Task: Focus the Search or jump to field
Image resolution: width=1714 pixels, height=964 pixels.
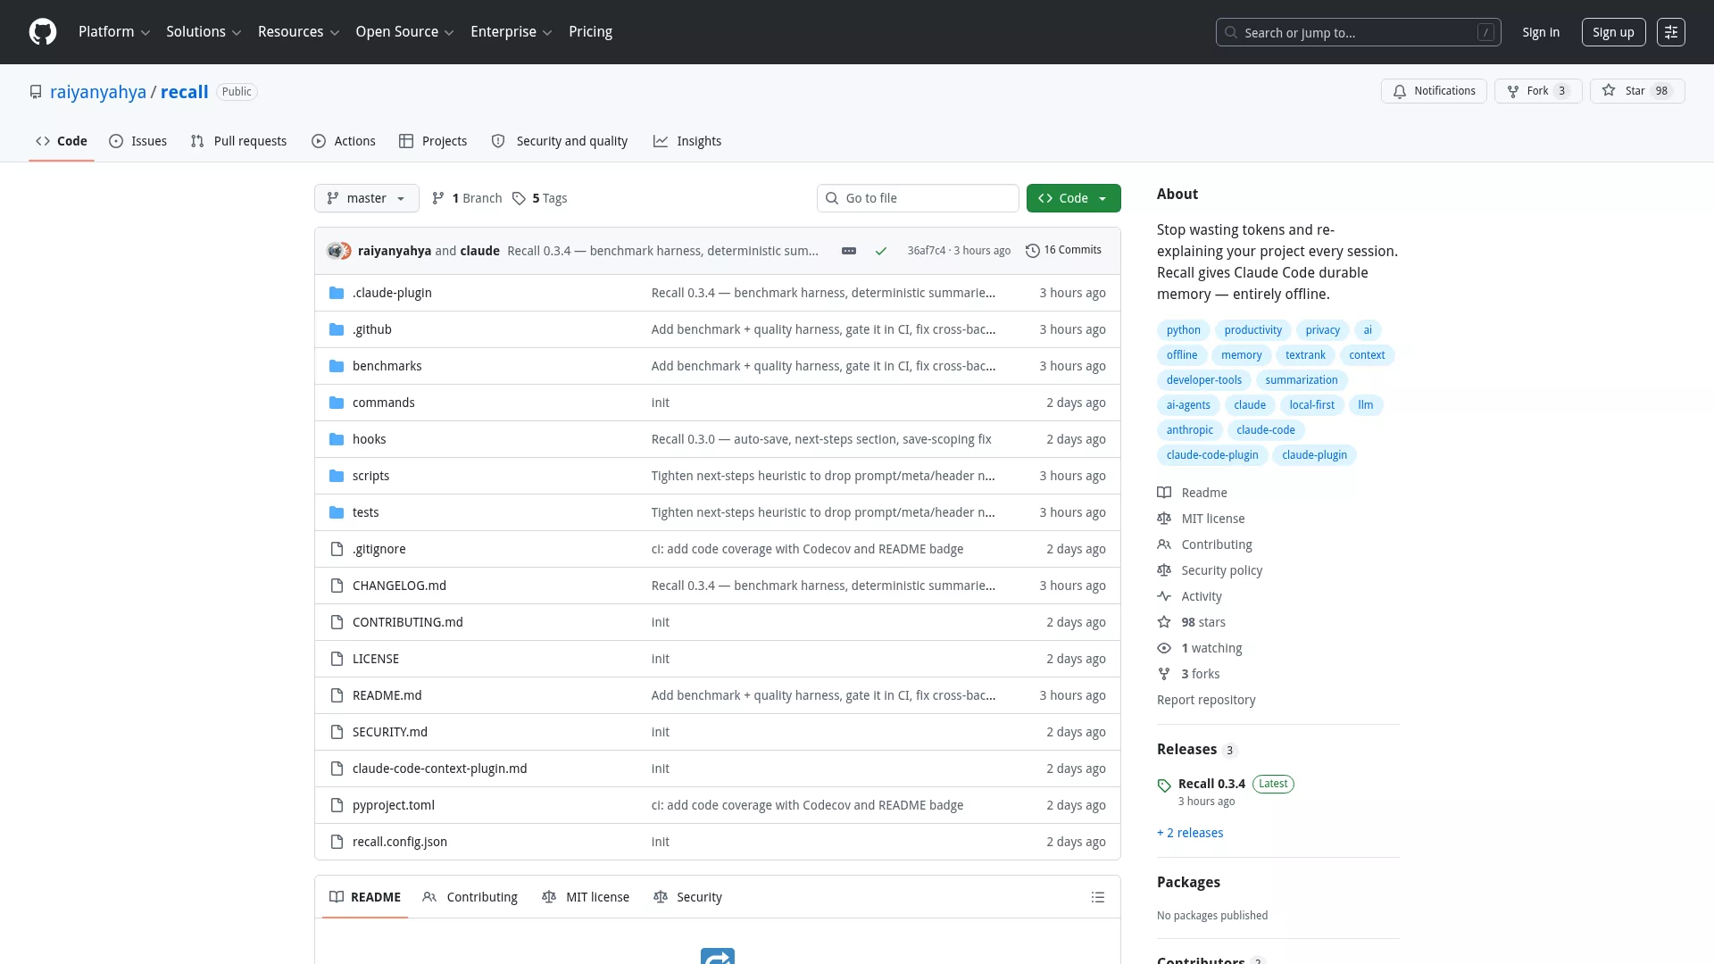Action: [x=1359, y=32]
